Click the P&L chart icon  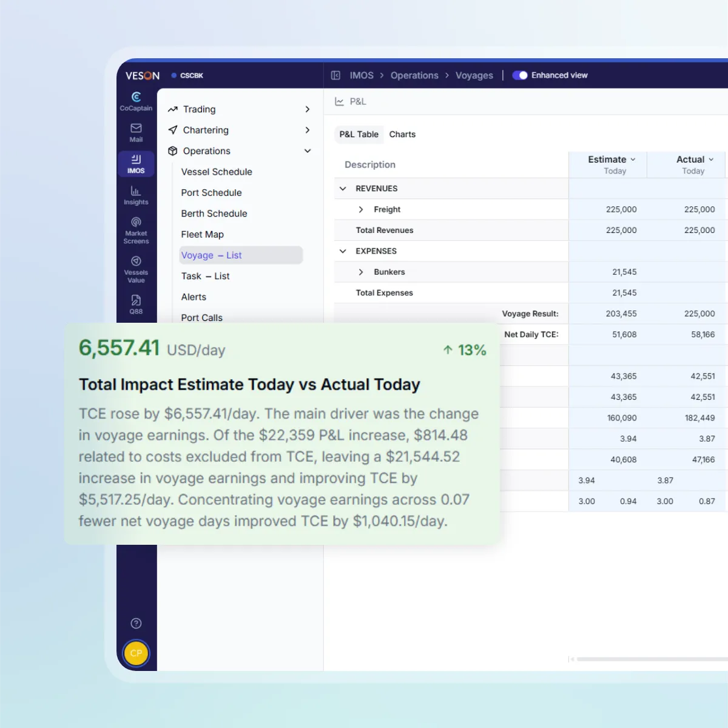coord(339,101)
